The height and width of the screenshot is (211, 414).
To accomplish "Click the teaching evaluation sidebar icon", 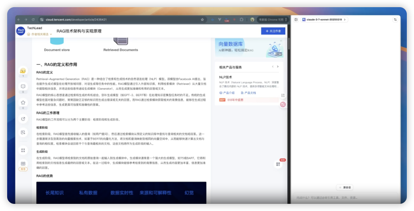I will [23, 150].
